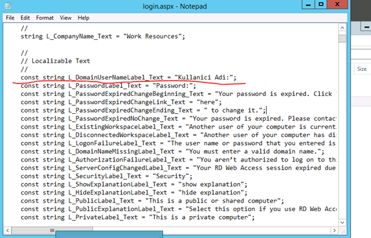
Task: Click the "Security" string value
Action: point(170,176)
